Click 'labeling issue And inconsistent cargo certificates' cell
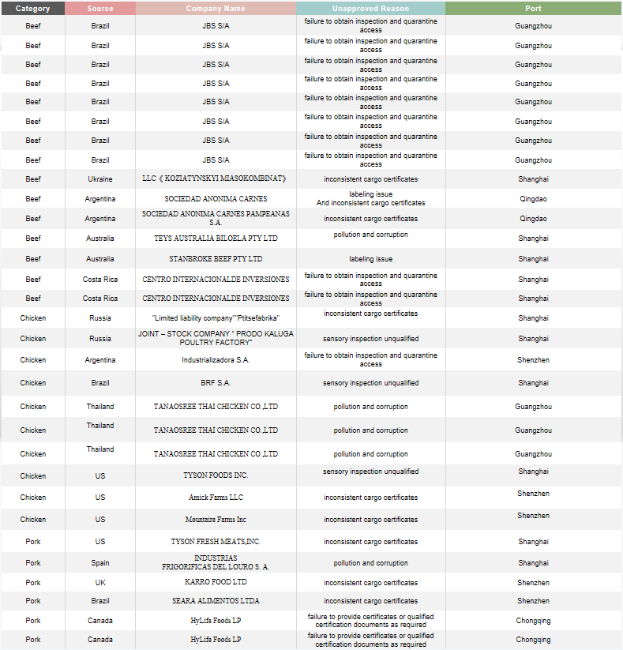 click(x=370, y=198)
